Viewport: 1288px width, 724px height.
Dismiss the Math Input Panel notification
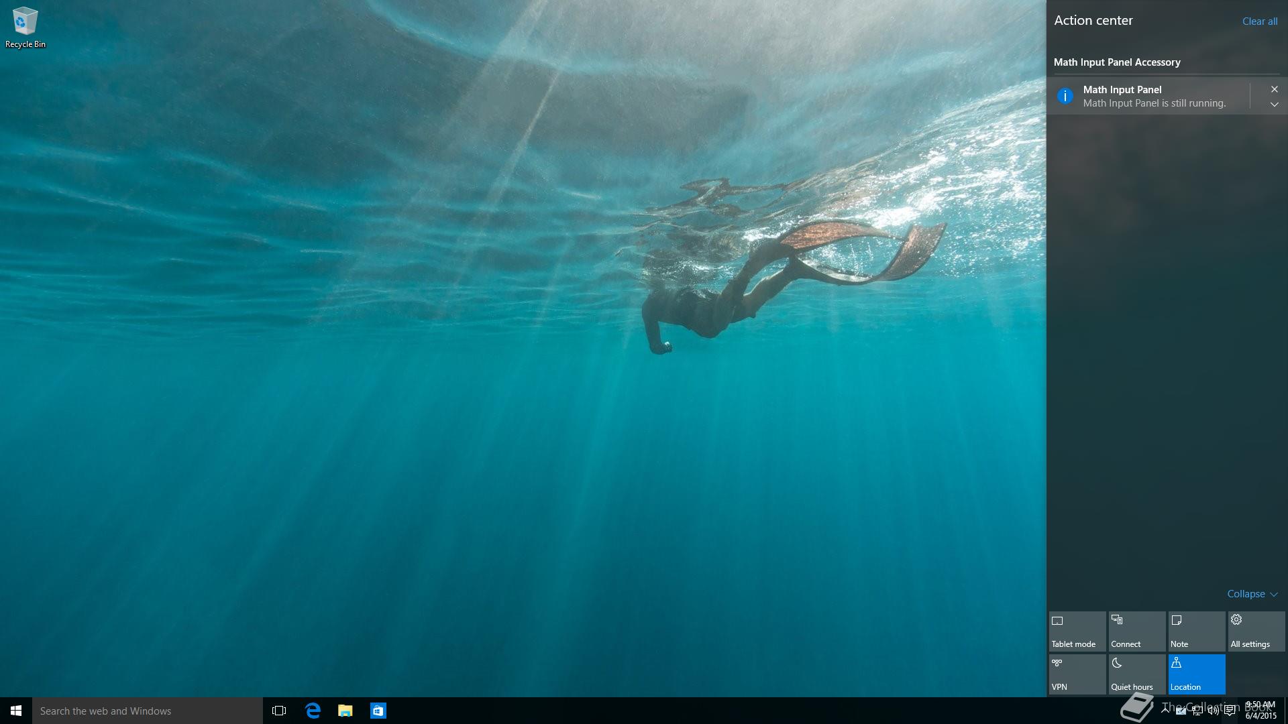click(x=1274, y=89)
